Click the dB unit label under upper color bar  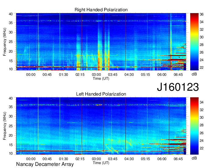[x=194, y=74]
